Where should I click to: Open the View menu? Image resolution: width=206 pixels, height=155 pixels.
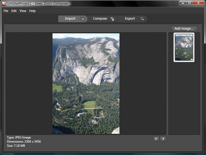click(23, 11)
